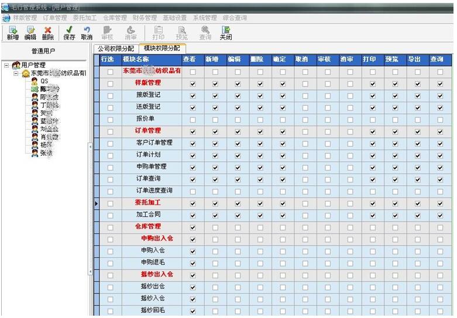The image size is (457, 318).
Task: Switch to 模块权限分配 tab
Action: coord(162,48)
